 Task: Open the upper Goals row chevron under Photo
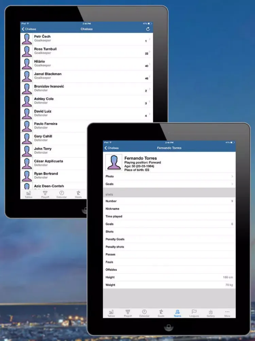[232, 184]
